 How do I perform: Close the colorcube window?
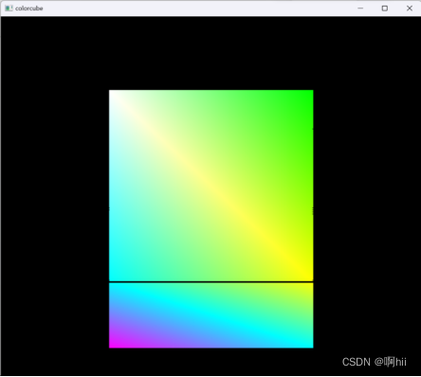click(410, 9)
